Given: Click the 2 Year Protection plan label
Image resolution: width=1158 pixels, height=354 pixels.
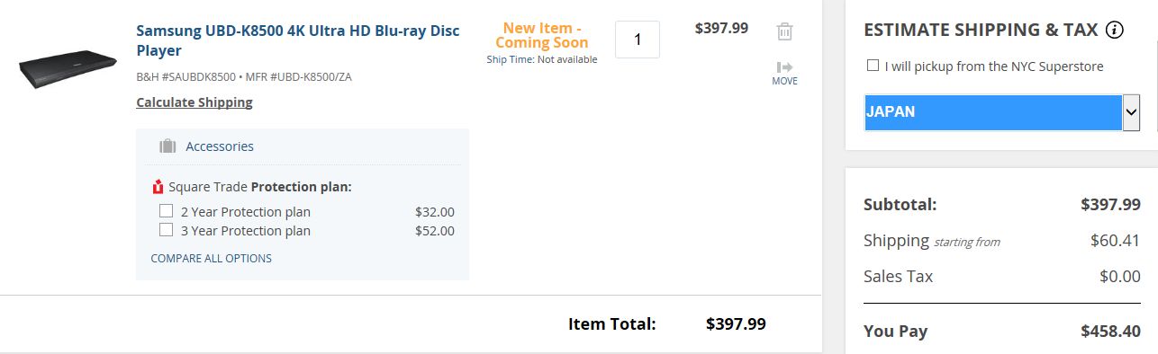Looking at the screenshot, I should click(246, 212).
